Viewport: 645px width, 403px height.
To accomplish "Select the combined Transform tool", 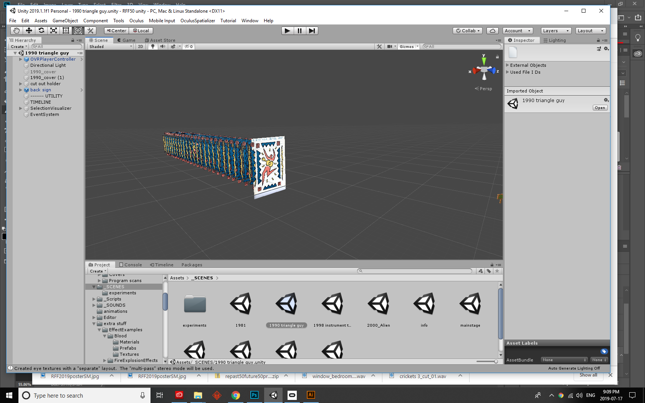I will [x=78, y=31].
